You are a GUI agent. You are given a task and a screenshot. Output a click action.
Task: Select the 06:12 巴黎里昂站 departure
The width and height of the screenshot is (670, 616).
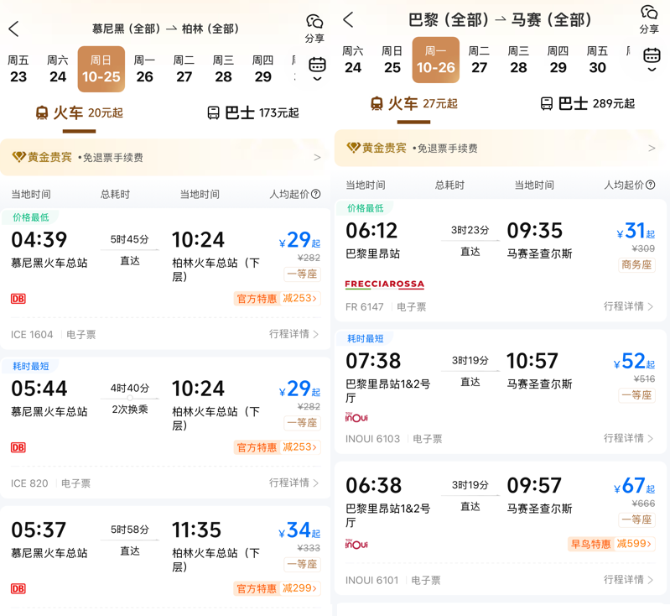371,231
